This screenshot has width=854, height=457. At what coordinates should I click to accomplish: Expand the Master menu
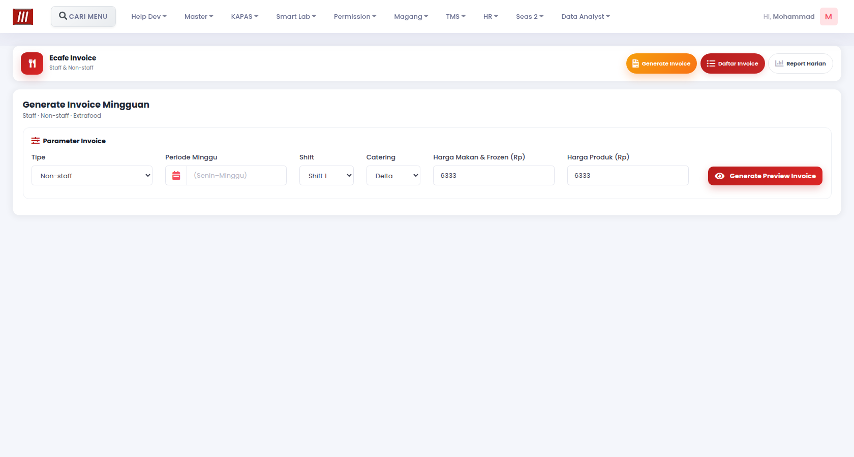[199, 16]
